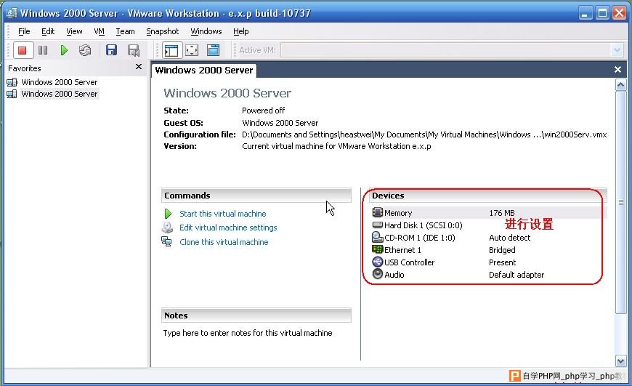Toggle the Favorites sidebar view icon
Viewport: 632px width, 386px height.
(x=171, y=50)
